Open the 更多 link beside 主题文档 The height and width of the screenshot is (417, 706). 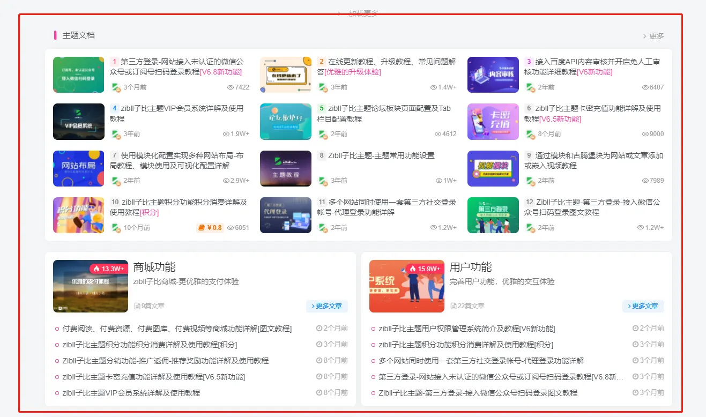(x=653, y=36)
